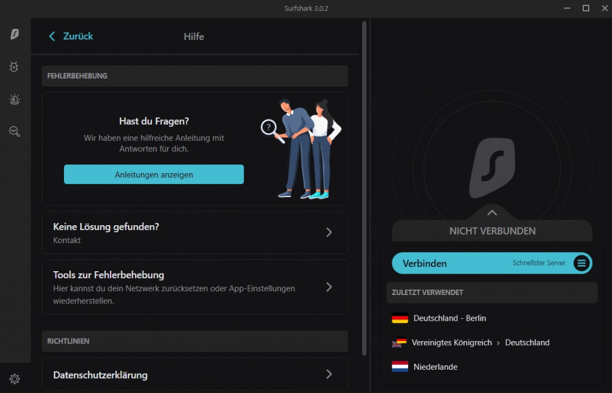Image resolution: width=612 pixels, height=393 pixels.
Task: Click the Netherlands flag icon
Action: [400, 367]
